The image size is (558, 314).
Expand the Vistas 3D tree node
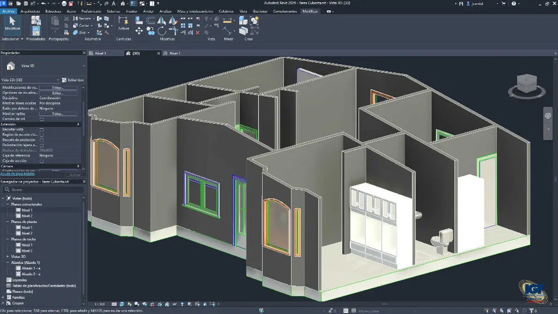coord(8,256)
